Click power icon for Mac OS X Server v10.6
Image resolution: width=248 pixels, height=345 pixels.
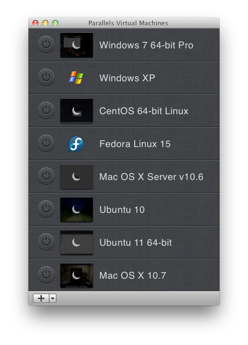(46, 176)
